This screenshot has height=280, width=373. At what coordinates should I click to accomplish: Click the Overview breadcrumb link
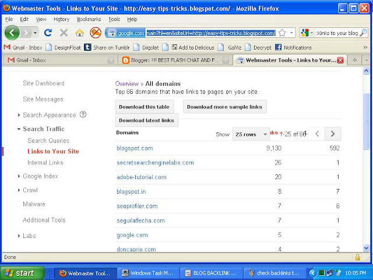click(127, 83)
